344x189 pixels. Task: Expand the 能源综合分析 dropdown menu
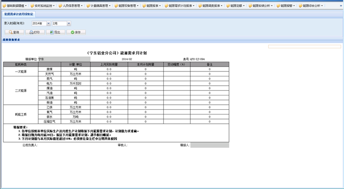click(x=311, y=6)
